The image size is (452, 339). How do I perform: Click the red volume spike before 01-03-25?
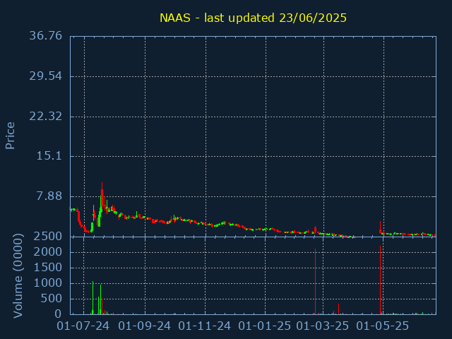pyautogui.click(x=316, y=281)
